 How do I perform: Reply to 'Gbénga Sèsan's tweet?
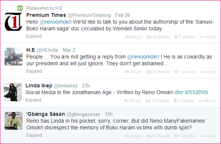(x=133, y=136)
